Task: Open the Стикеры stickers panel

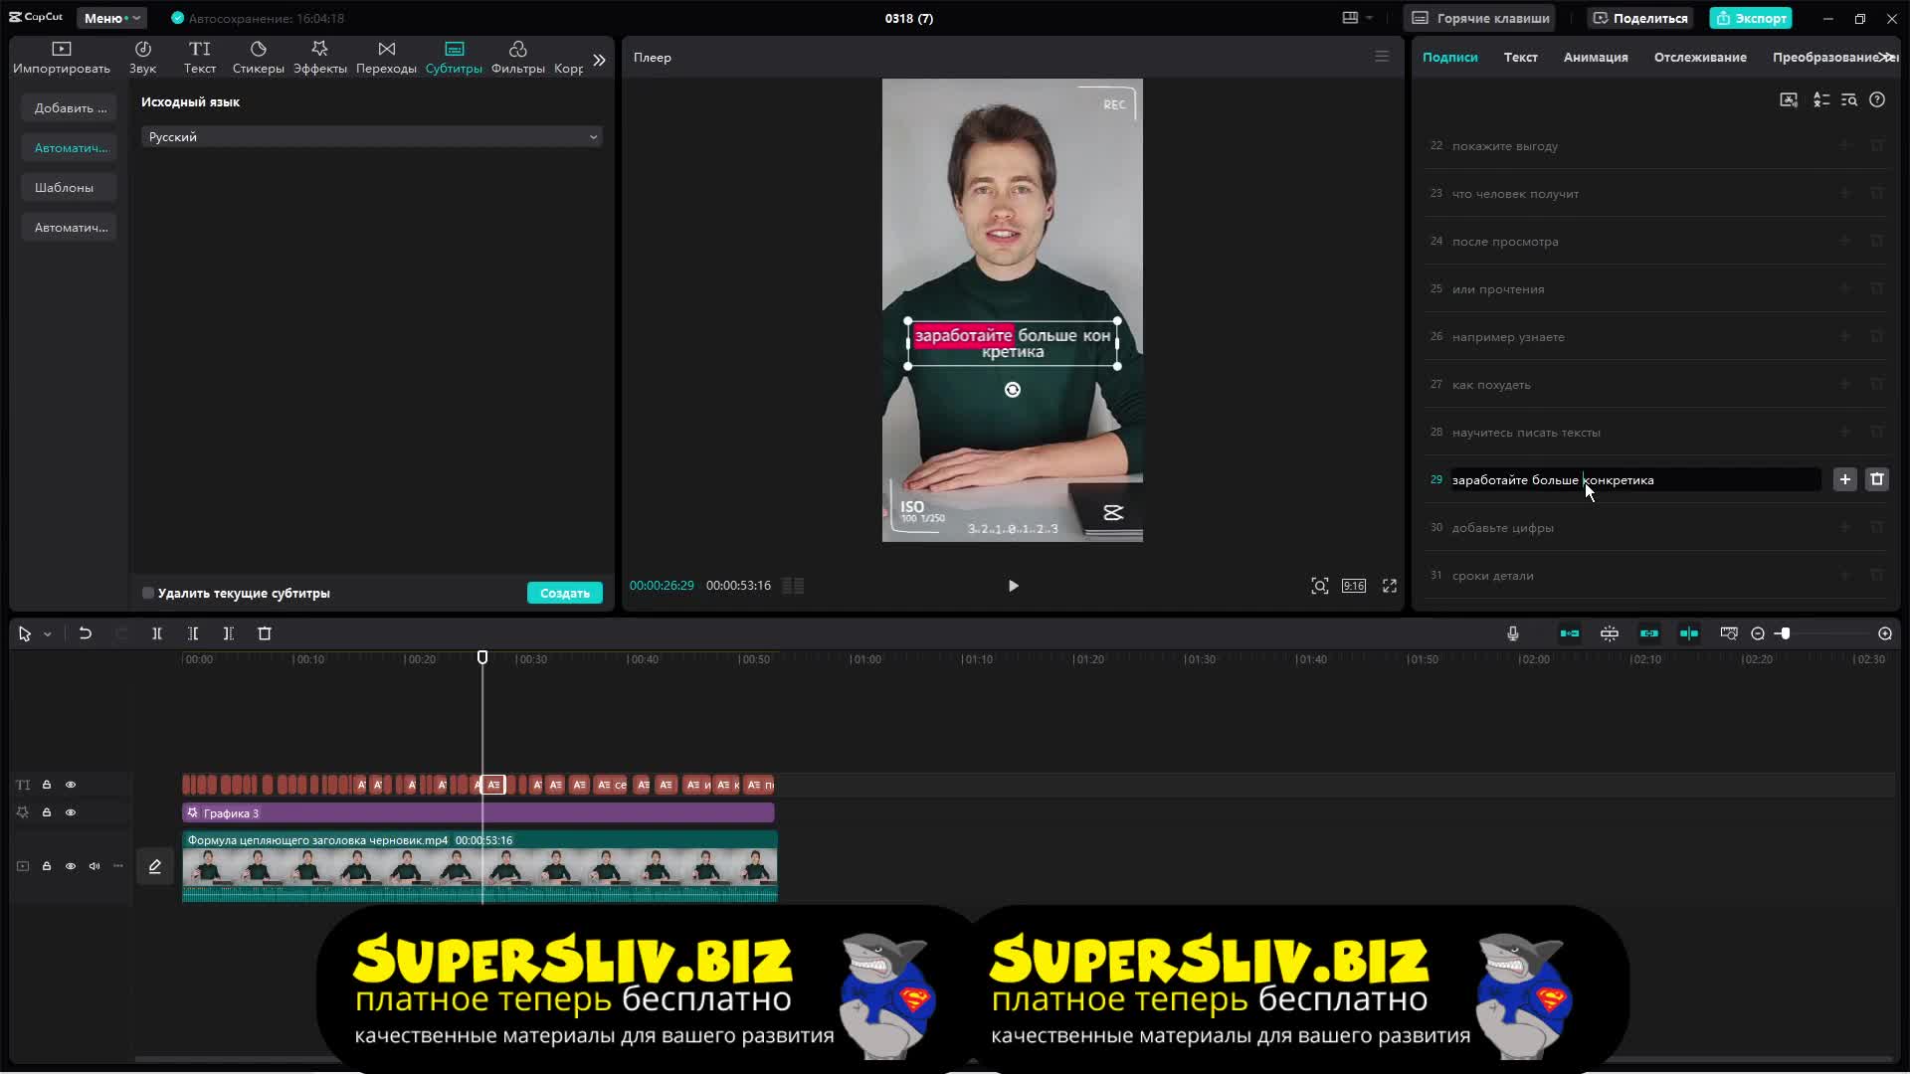Action: (258, 58)
